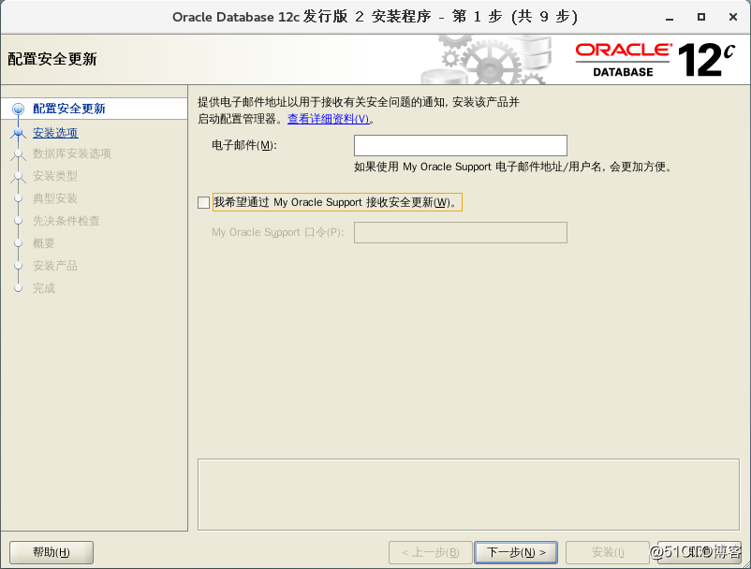751x569 pixels.
Task: Click the 电子邮件(M) label
Action: tap(244, 145)
